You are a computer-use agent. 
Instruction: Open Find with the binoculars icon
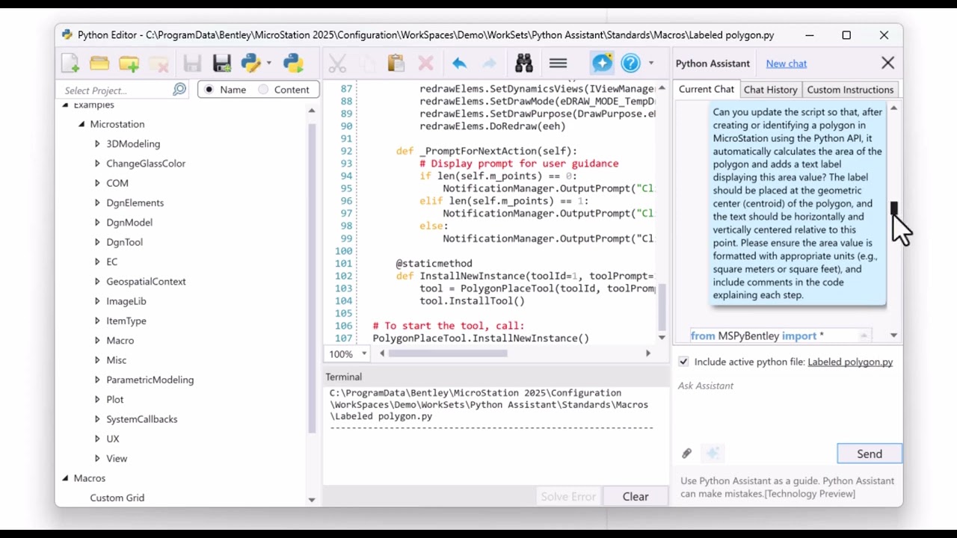pyautogui.click(x=524, y=64)
